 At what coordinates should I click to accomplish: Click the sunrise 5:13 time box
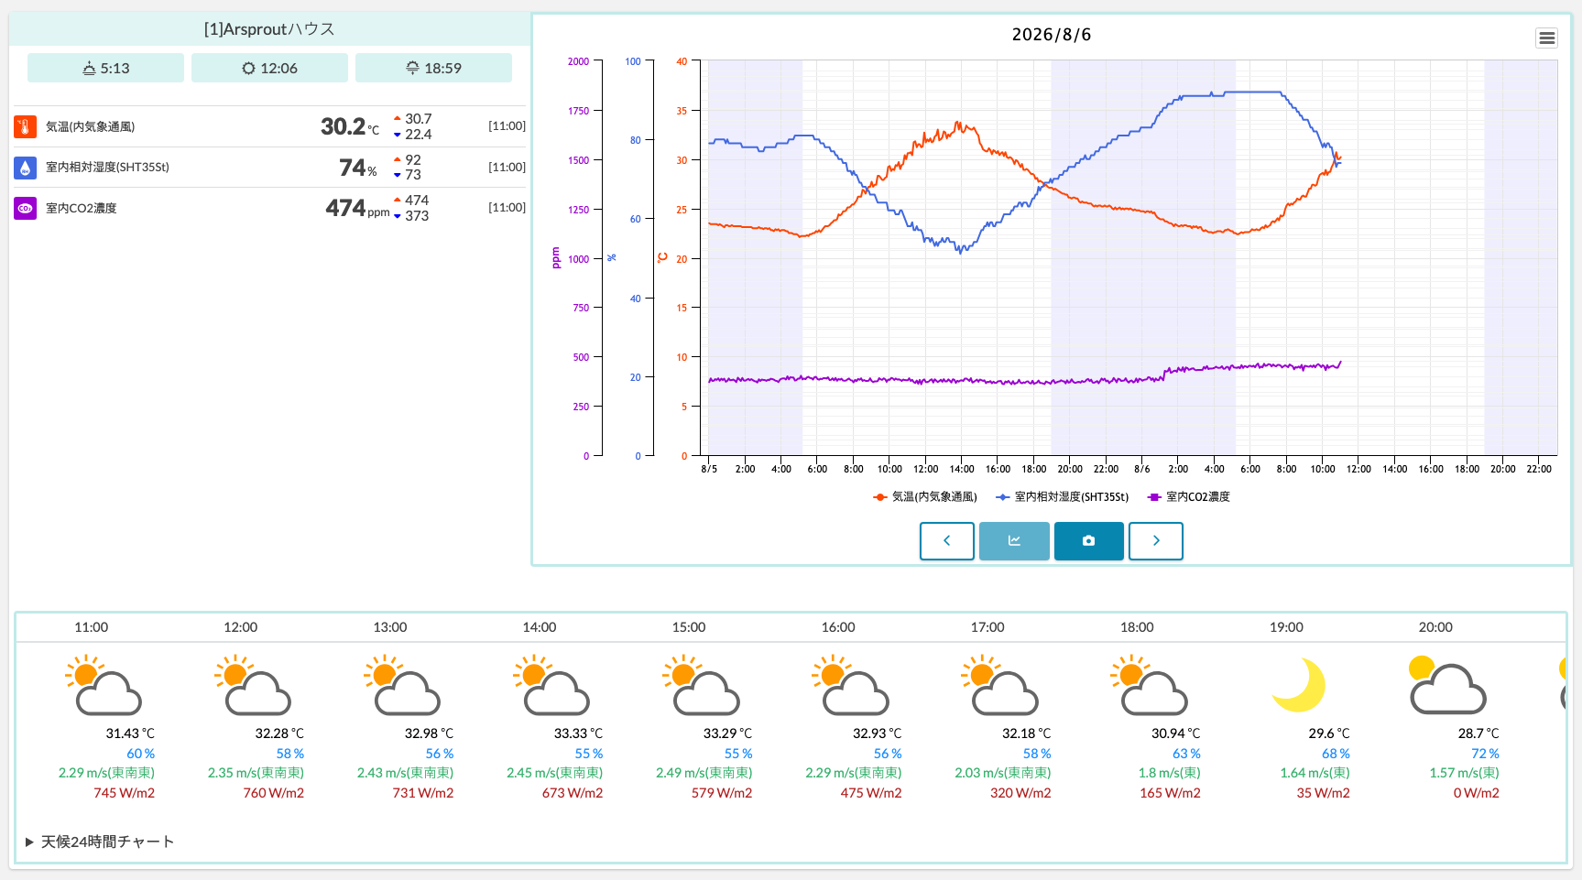click(x=105, y=68)
